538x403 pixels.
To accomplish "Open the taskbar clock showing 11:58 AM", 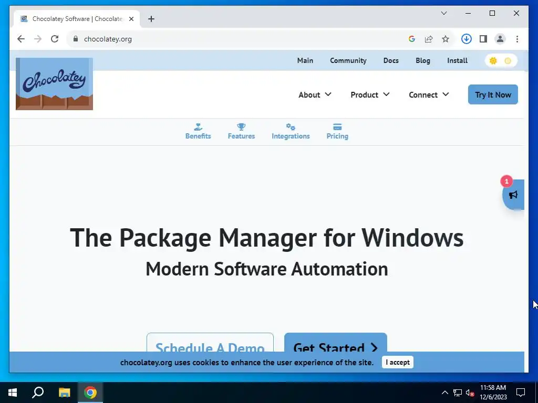I will (493, 393).
